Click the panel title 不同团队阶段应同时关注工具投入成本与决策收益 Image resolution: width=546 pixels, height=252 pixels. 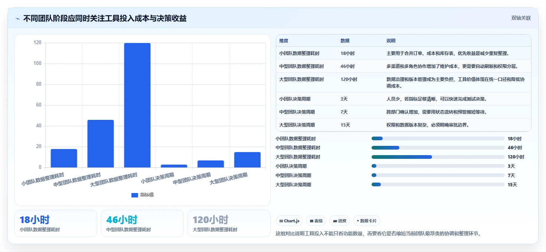coord(105,18)
